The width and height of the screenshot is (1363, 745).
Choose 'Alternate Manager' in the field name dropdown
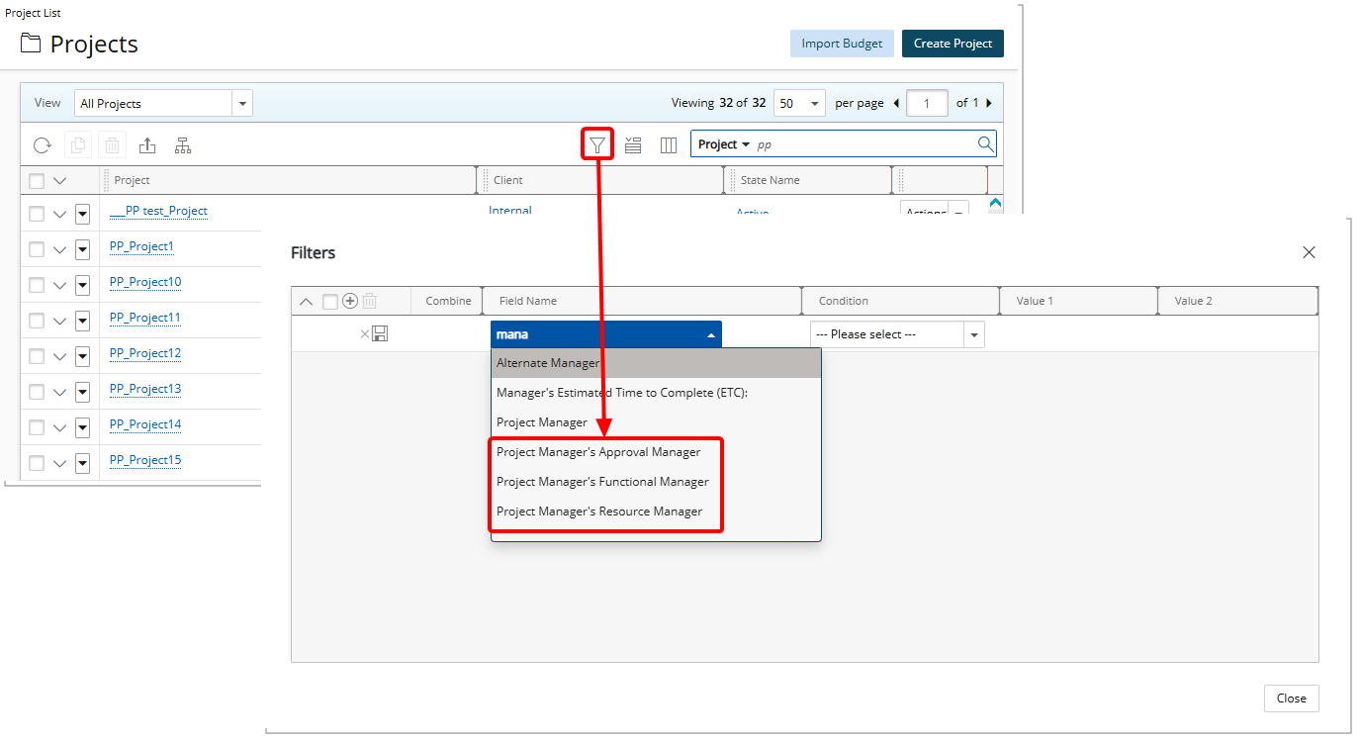tap(549, 362)
